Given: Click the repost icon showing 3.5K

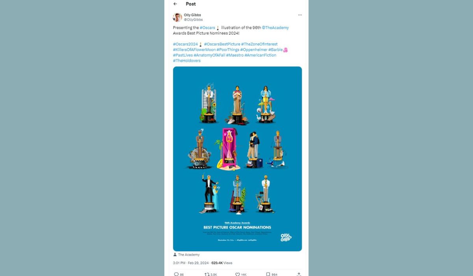Looking at the screenshot, I should click(207, 274).
